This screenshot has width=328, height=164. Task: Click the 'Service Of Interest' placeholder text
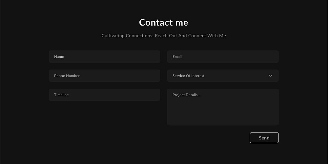[189, 76]
